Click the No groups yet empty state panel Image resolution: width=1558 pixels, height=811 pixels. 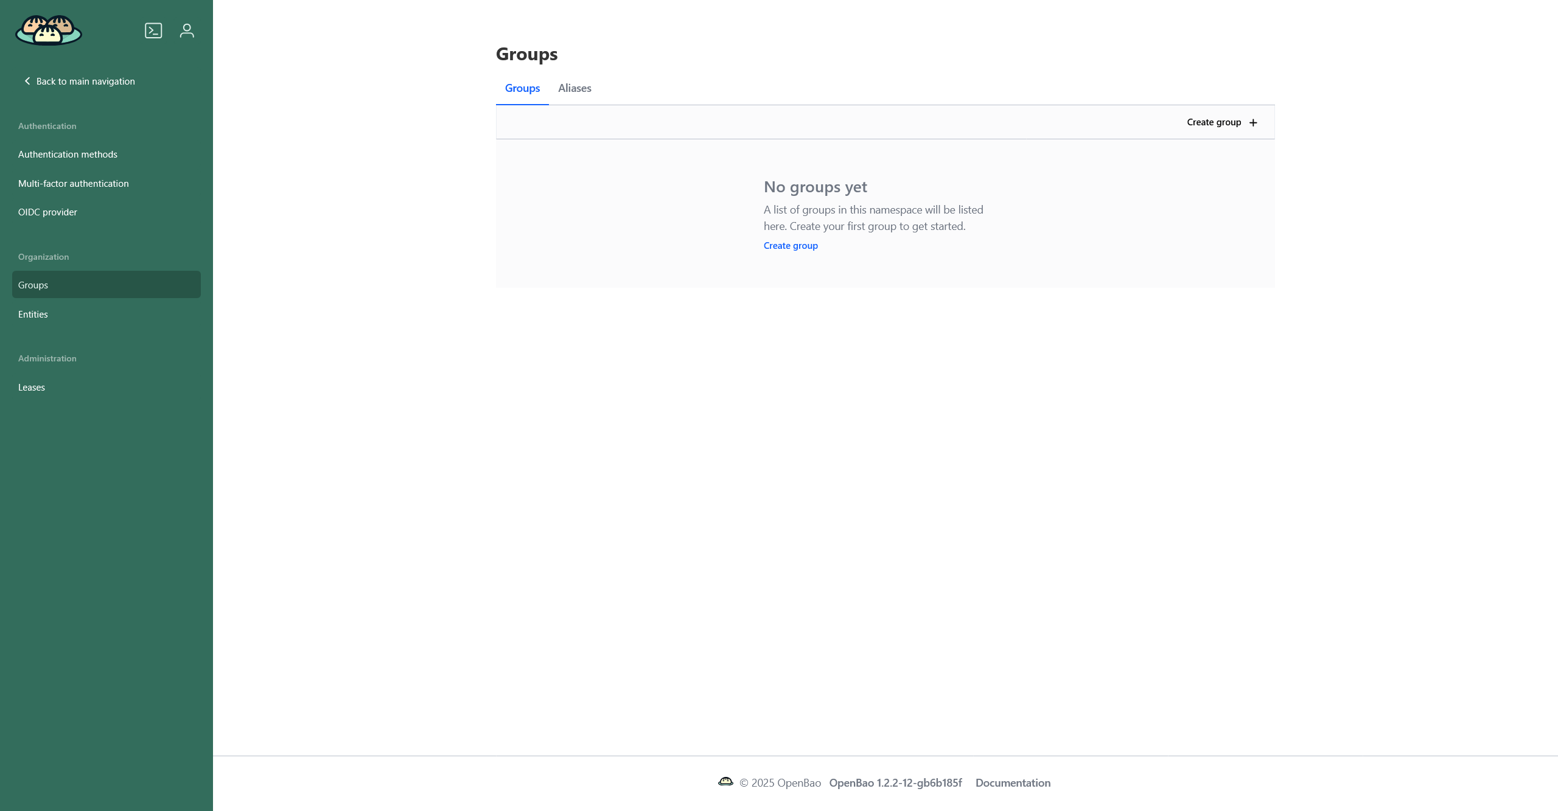[884, 213]
